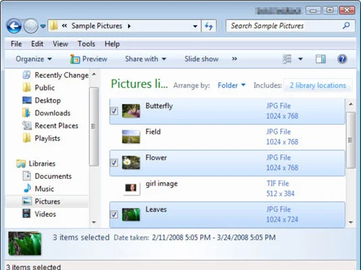Expand the Share with menu
Screen dimensions: 361x270
146,59
